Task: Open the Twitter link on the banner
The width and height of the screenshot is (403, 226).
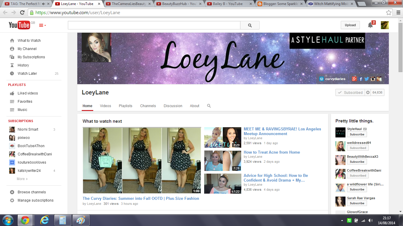Action: (367, 79)
